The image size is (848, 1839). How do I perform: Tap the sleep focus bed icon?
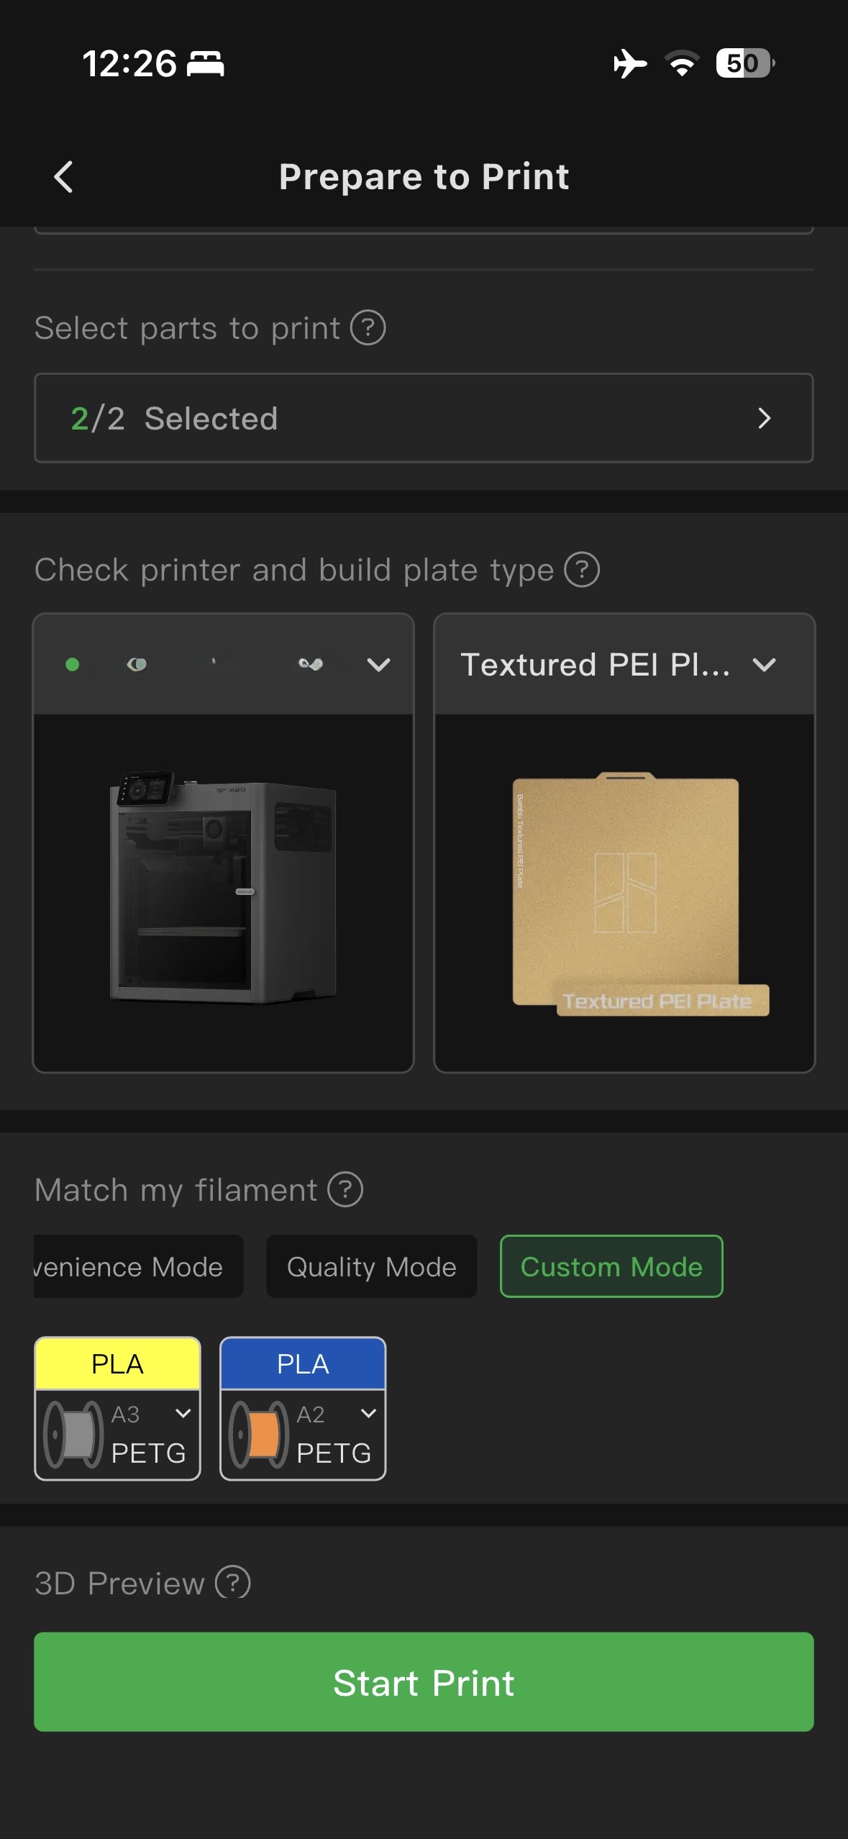206,63
